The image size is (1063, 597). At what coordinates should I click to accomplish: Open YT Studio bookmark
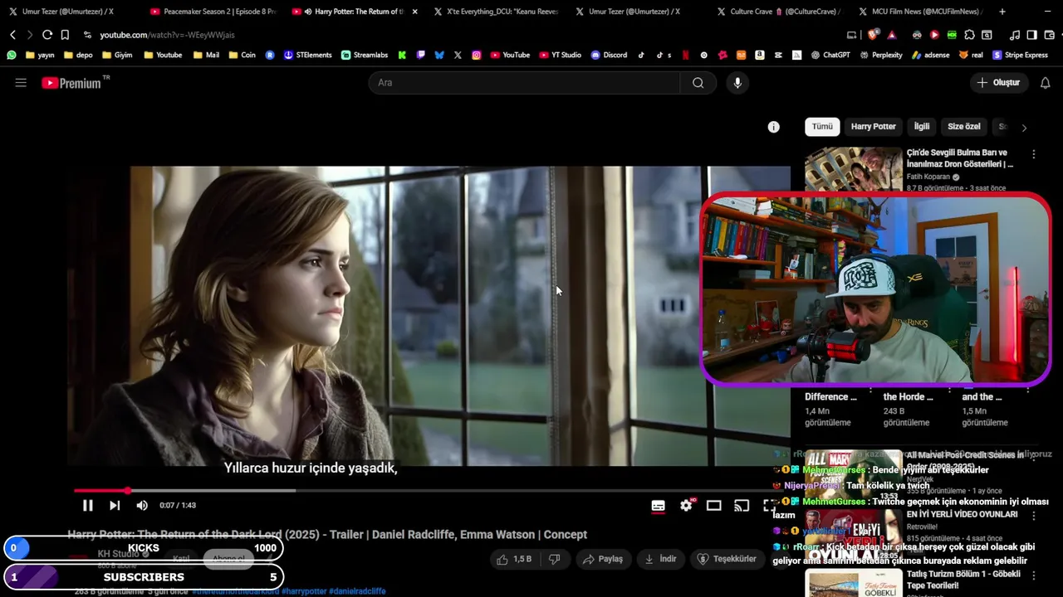pos(561,55)
